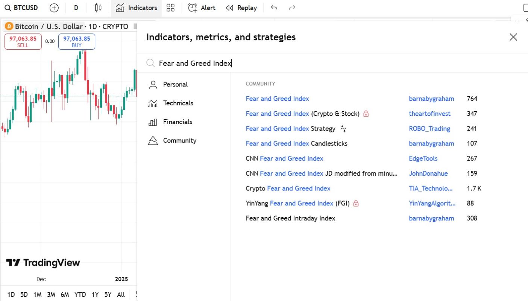Click strategy arrows icon beside Strategy script
The height and width of the screenshot is (301, 528).
[343, 129]
